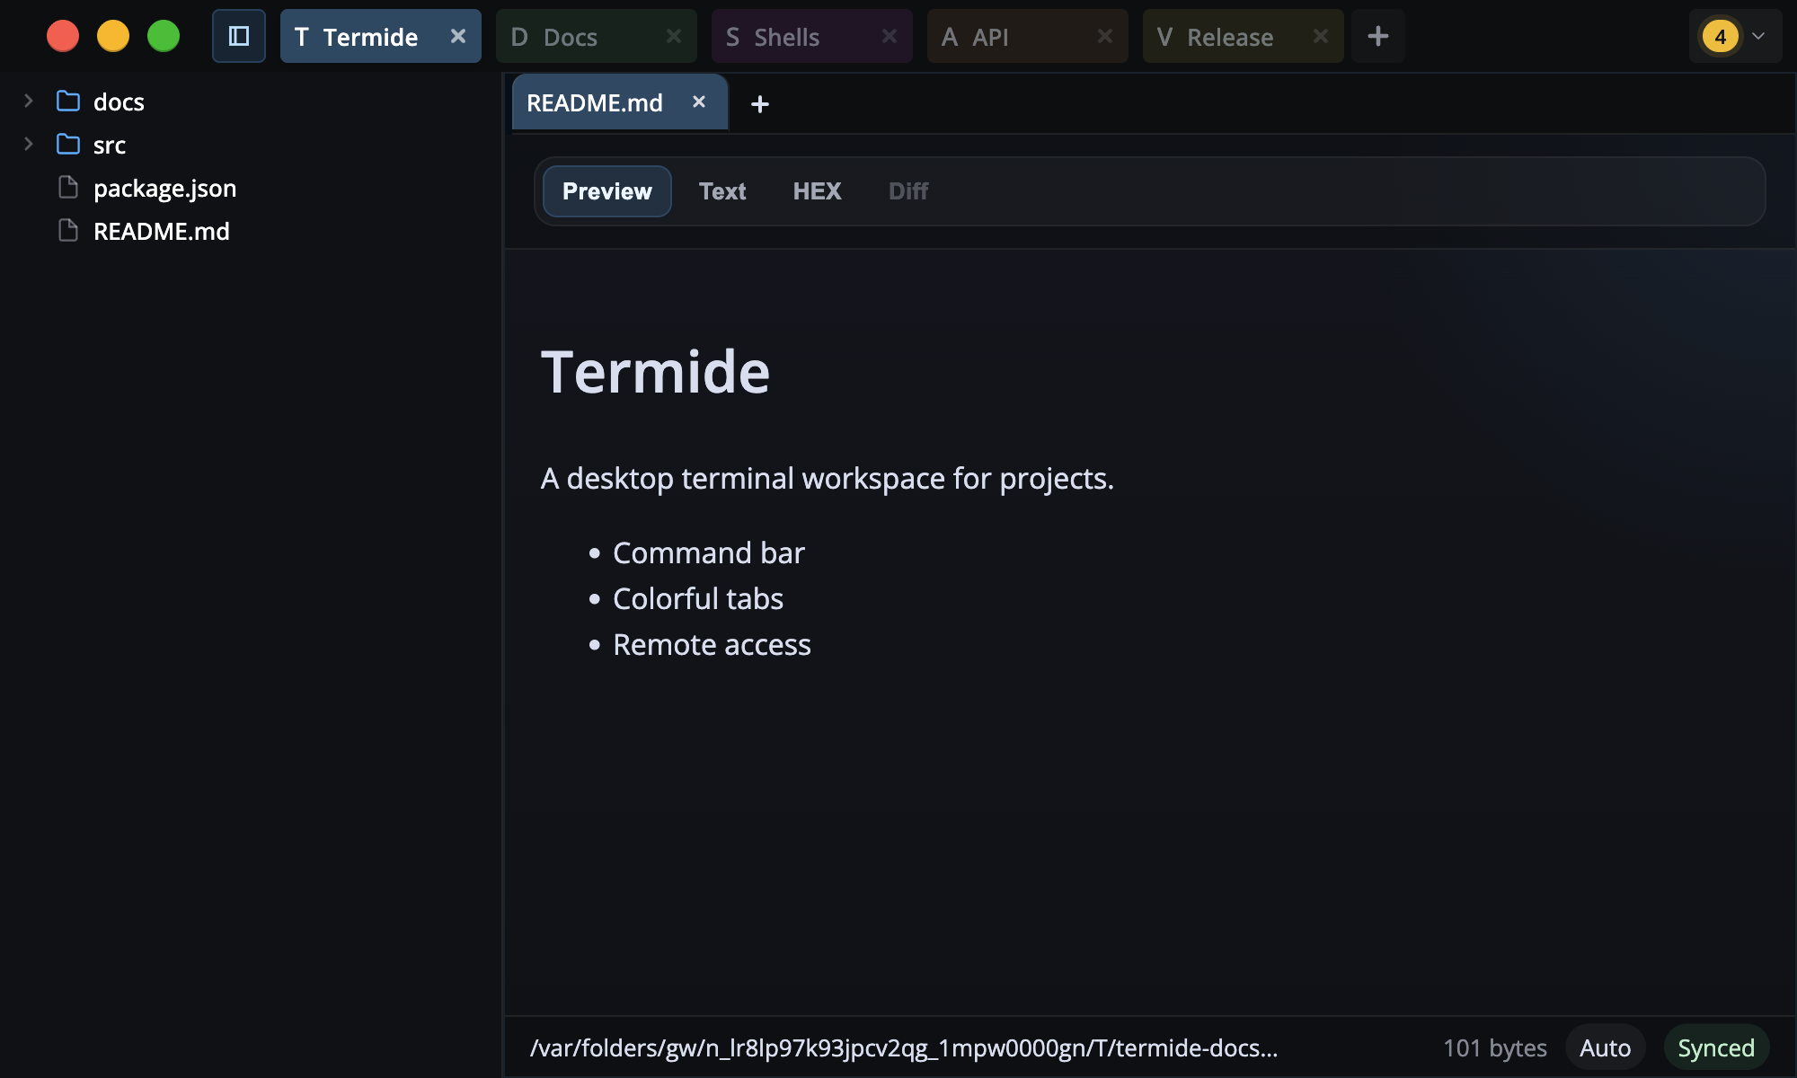1797x1078 pixels.
Task: Close the README.md file tab
Action: point(699,102)
